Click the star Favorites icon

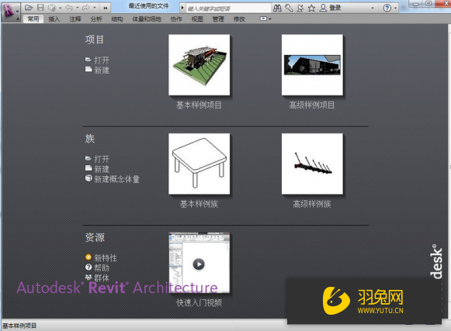coord(311,8)
